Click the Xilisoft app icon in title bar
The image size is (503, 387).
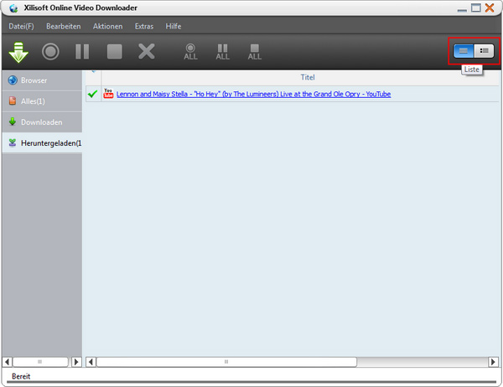(13, 8)
